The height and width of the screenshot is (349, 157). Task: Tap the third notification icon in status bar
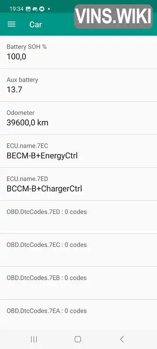[42, 9]
